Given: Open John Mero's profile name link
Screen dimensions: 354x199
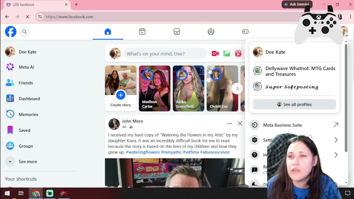Looking at the screenshot, I should point(132,121).
